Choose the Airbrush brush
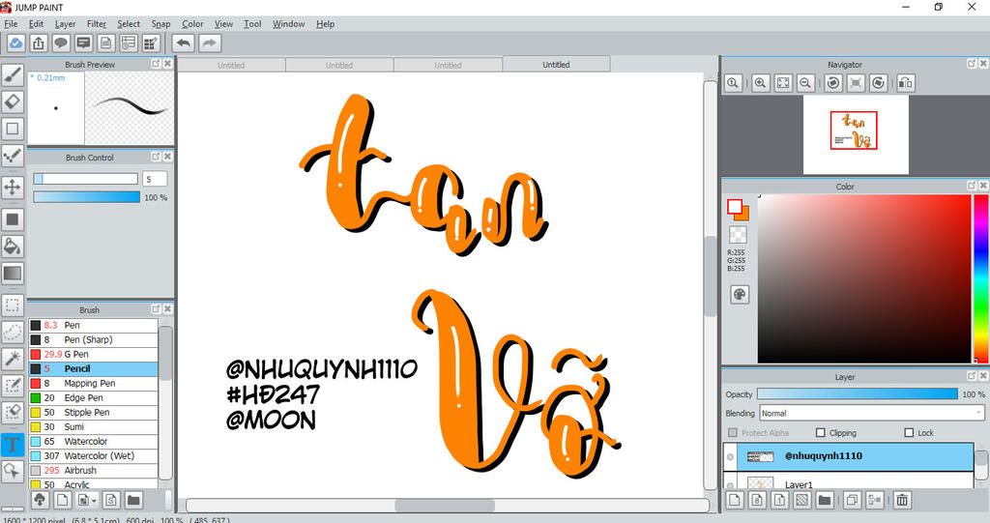Screen dimensions: 990x523 pyautogui.click(x=94, y=471)
